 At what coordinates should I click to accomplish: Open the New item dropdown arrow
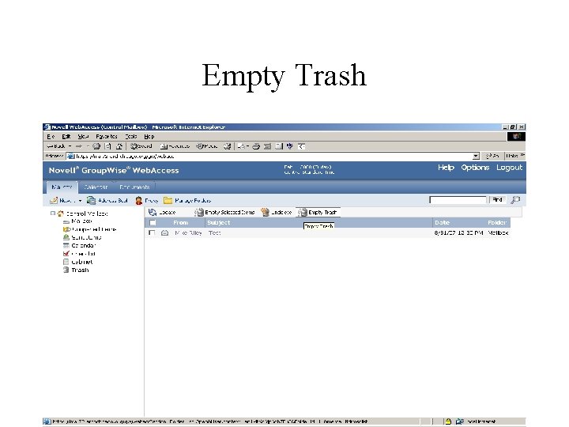pos(80,201)
